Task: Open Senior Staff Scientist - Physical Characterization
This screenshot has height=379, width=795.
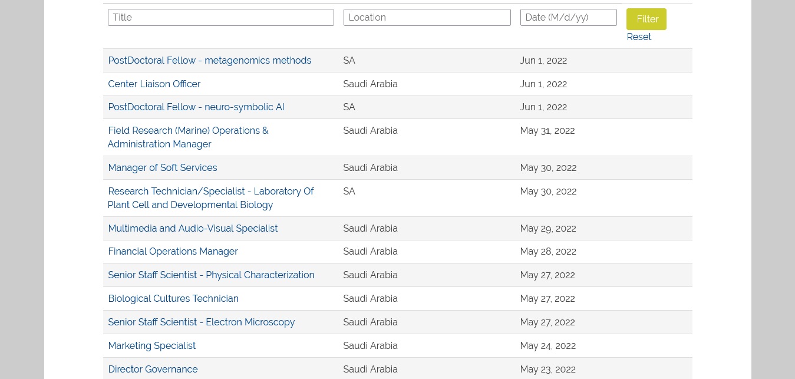Action: [x=211, y=275]
